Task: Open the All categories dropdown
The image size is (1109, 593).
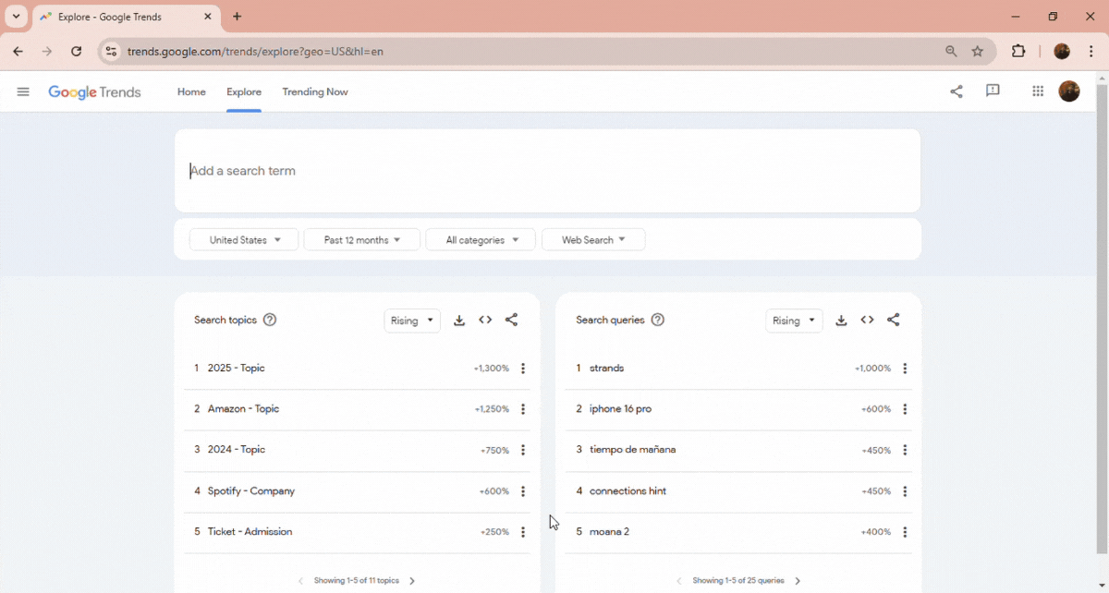Action: [x=481, y=240]
